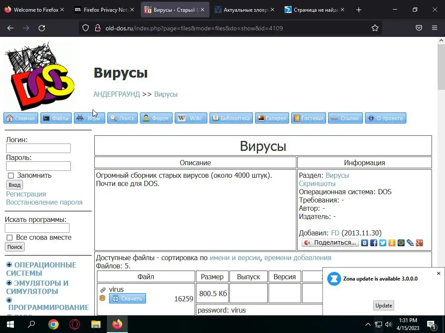Screen dimensions: 445x333
Task: Expand ПРОГРАММИРОВАНИЕ category plus icon
Action: (x=9, y=300)
